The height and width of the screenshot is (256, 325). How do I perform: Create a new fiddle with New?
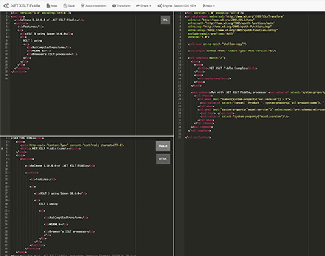(x=52, y=6)
